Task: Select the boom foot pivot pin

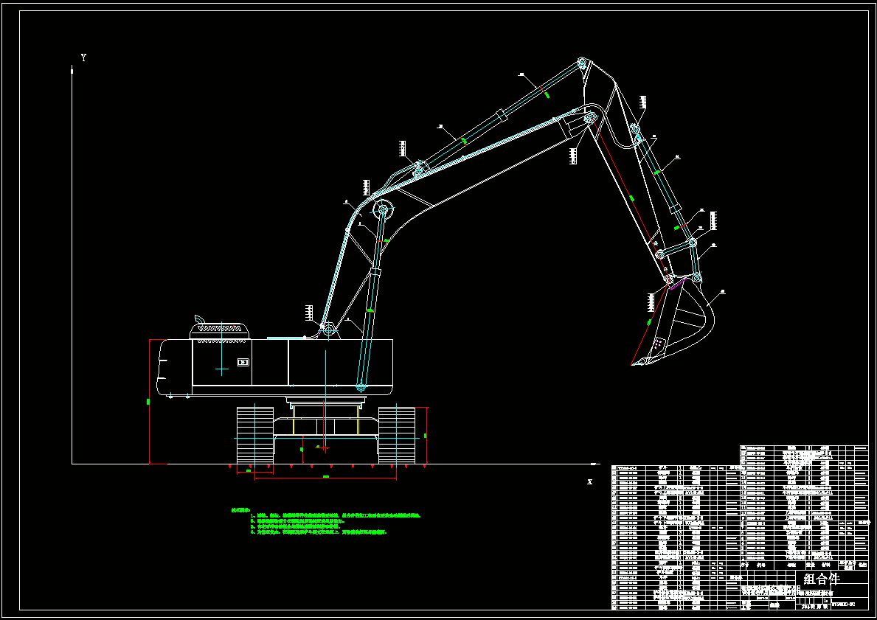Action: coord(328,331)
